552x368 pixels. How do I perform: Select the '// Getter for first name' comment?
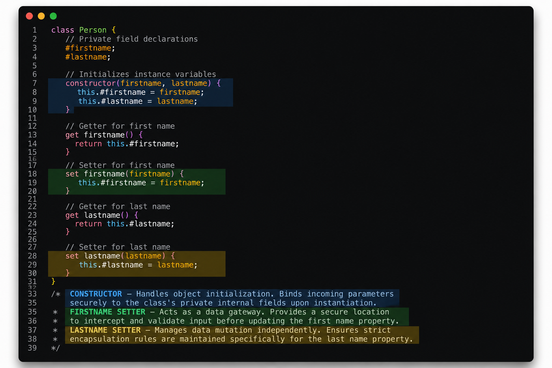120,126
